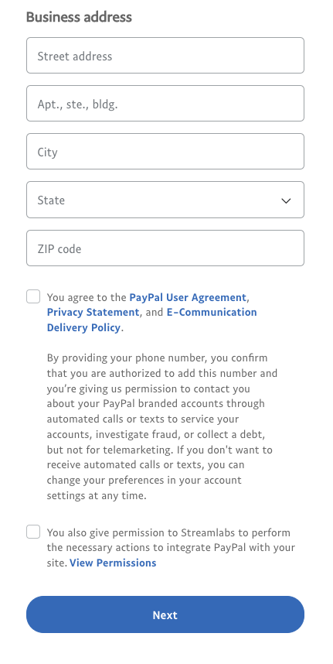Select the City text field
This screenshot has width=333, height=664.
(x=165, y=152)
